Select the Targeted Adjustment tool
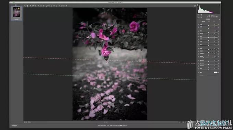The height and width of the screenshot is (130, 233). 36,5
